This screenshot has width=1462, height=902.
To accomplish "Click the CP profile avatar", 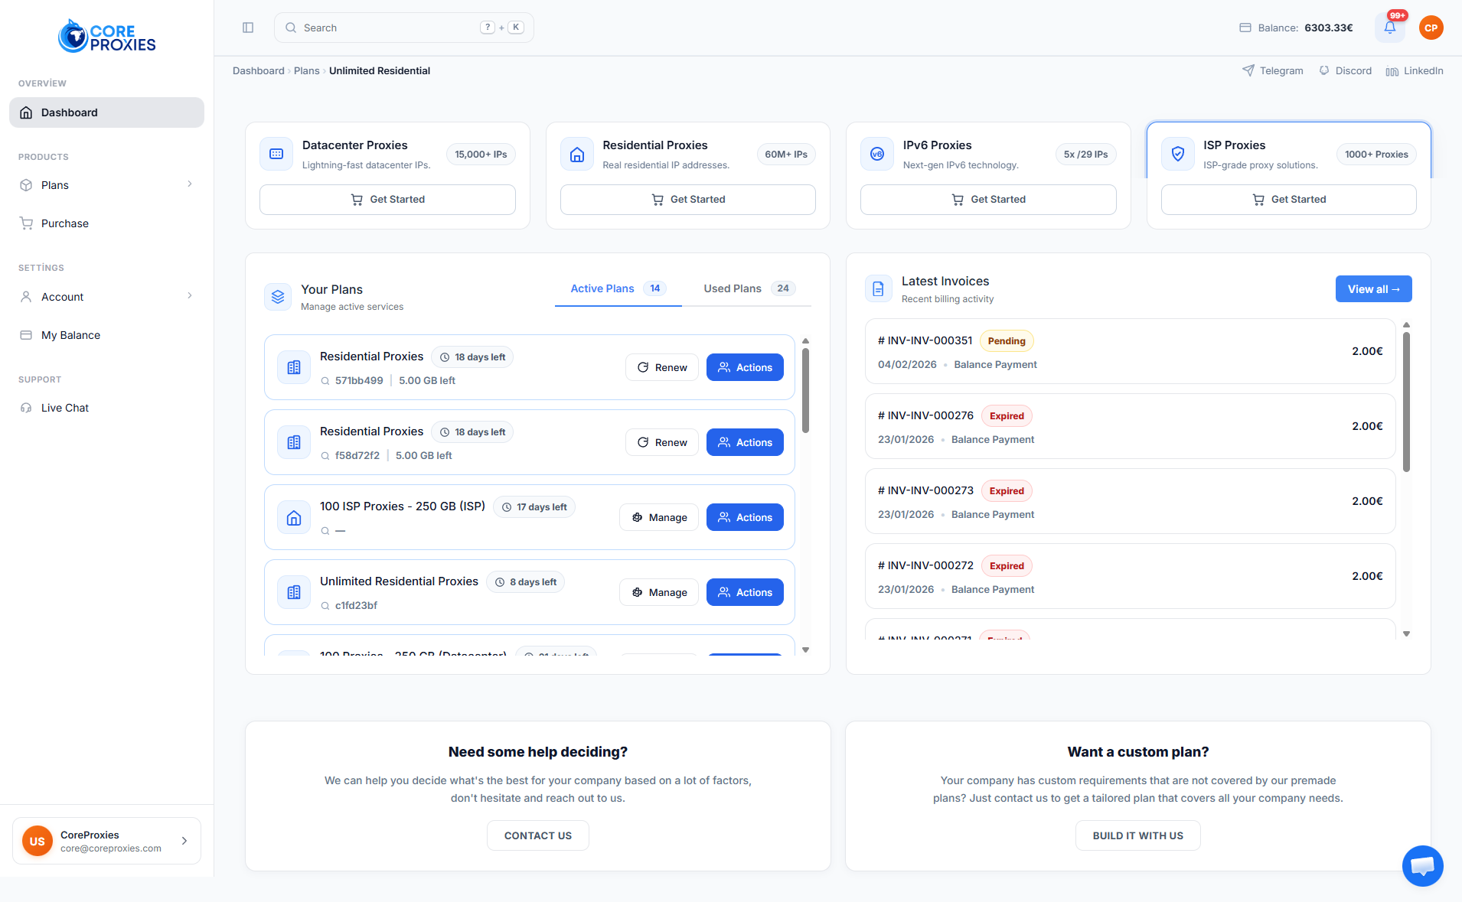I will [1431, 28].
